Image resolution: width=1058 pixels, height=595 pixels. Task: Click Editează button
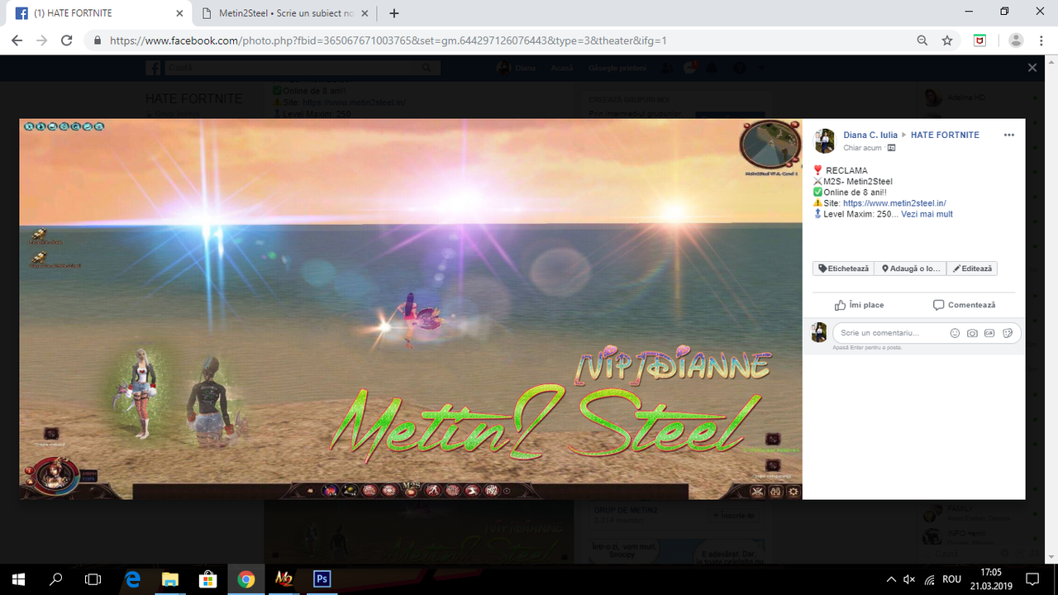coord(971,269)
